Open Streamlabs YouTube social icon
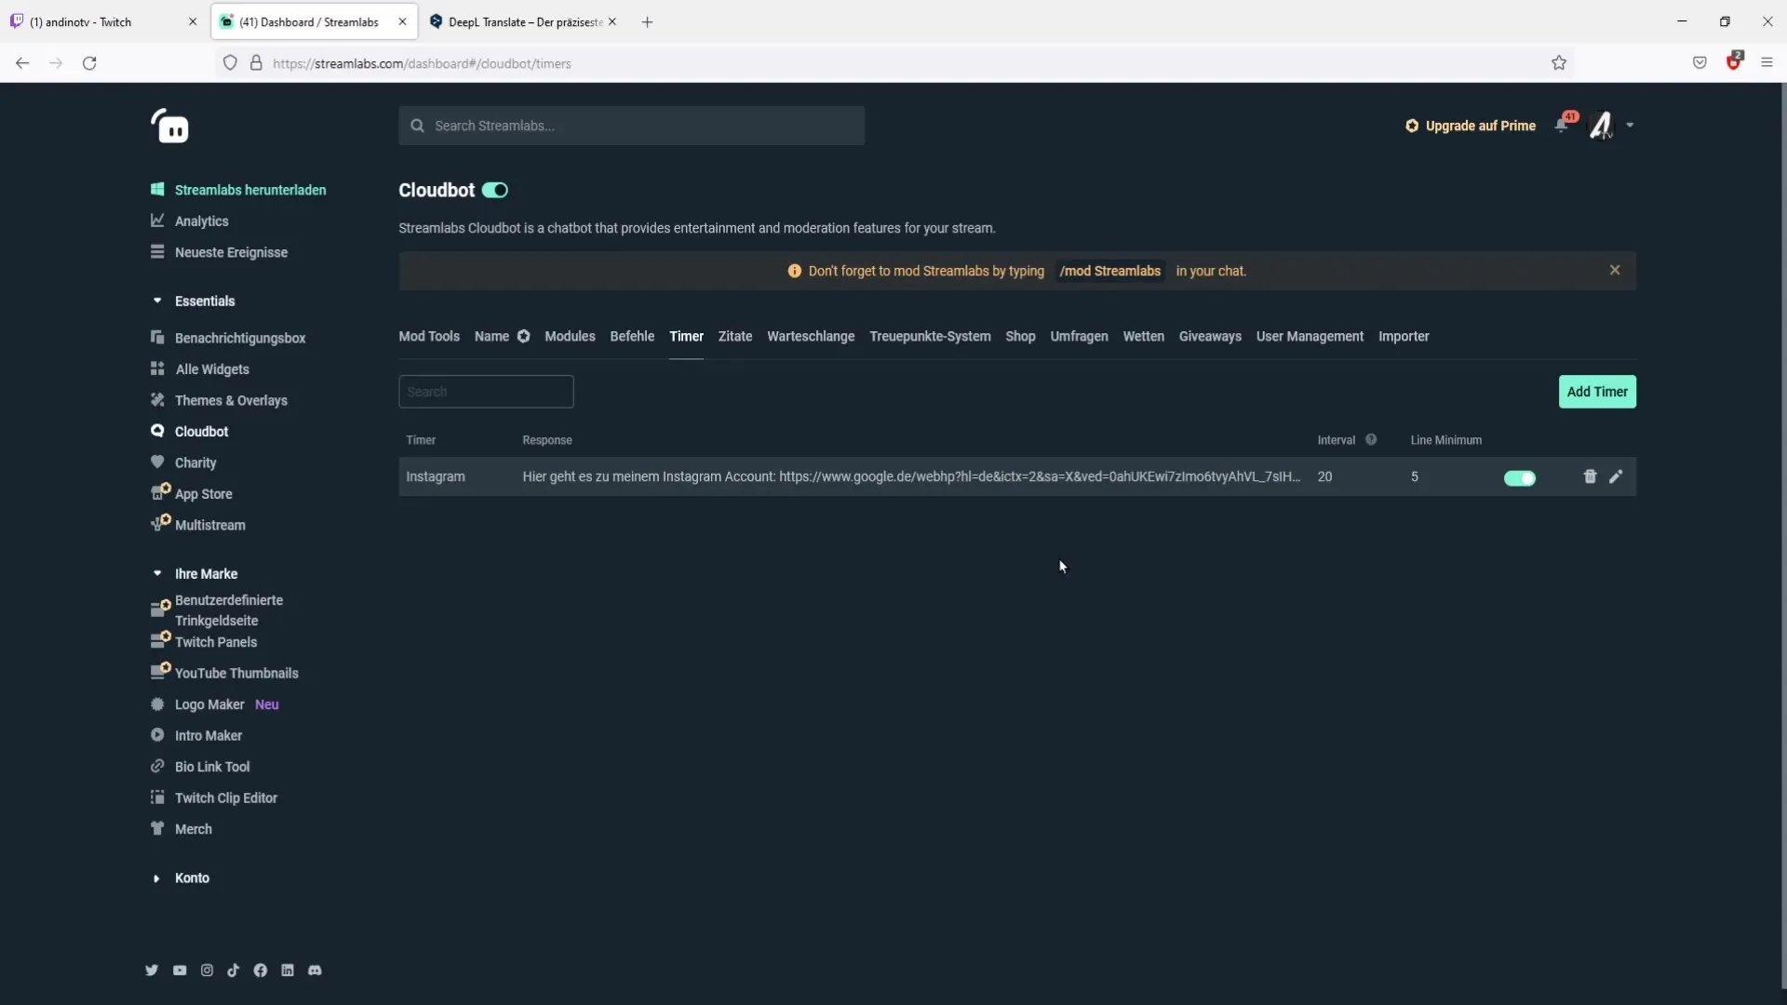This screenshot has height=1005, width=1787. (x=180, y=971)
